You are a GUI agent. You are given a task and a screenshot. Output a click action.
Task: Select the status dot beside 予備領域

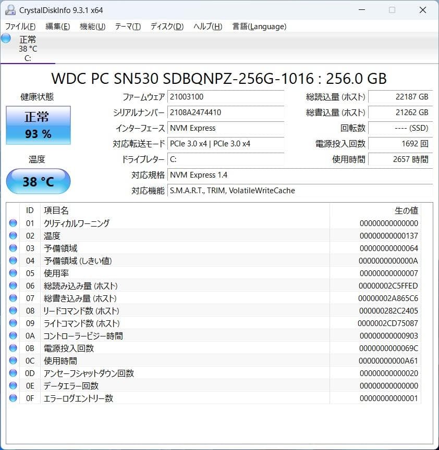13,248
